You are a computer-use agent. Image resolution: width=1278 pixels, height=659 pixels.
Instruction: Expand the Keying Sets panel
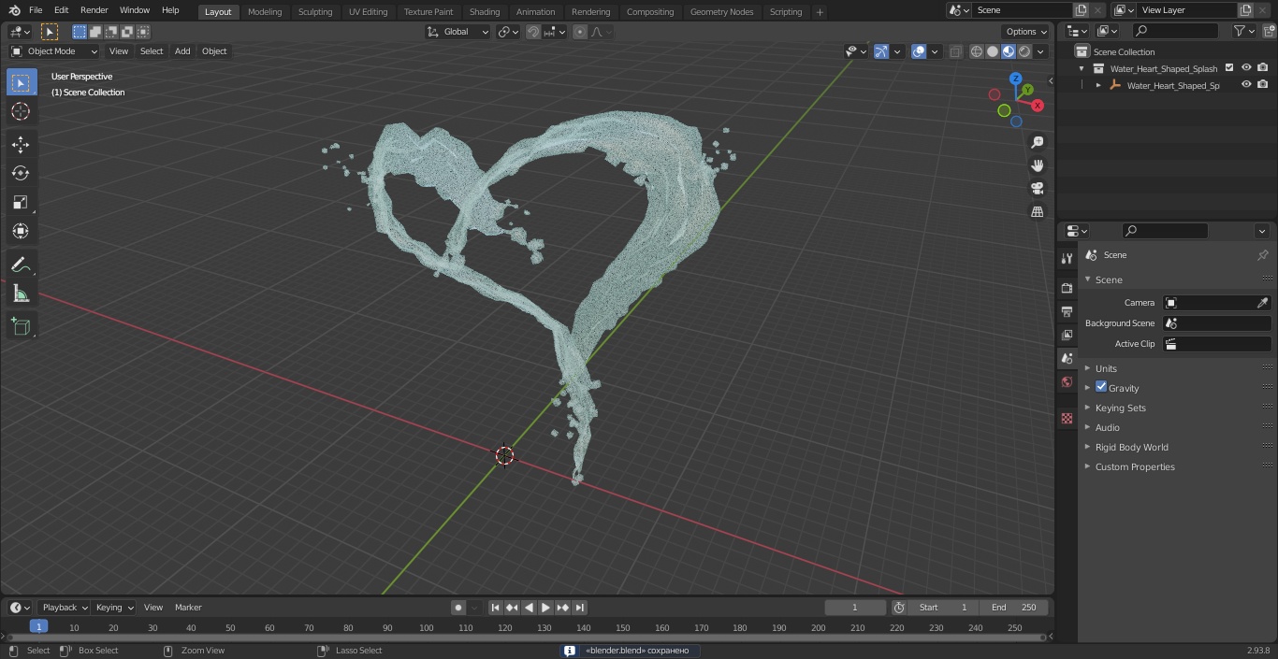pyautogui.click(x=1120, y=408)
